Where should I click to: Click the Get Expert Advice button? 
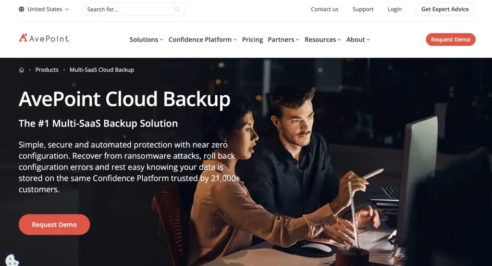coord(445,9)
